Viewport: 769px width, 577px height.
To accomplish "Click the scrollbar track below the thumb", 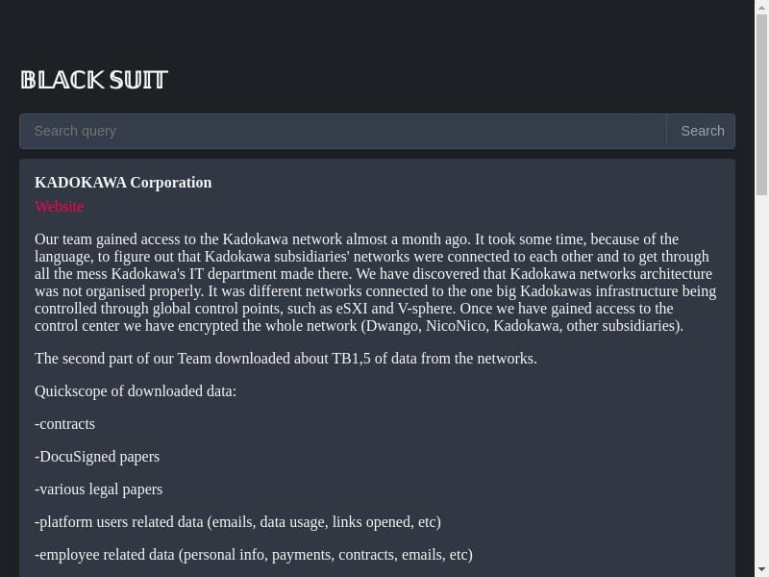I will point(761,378).
